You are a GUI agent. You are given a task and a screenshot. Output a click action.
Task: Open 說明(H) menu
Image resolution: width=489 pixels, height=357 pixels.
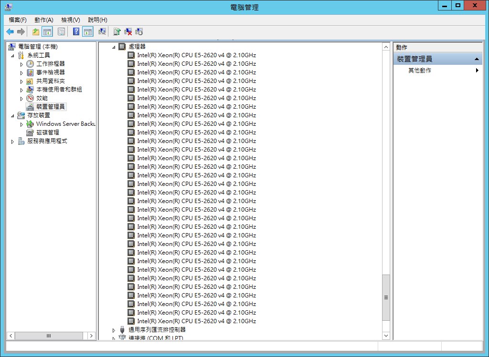[97, 20]
